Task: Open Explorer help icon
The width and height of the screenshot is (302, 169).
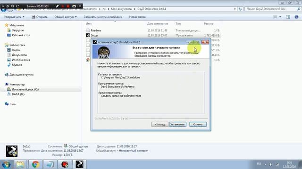Action: coord(296,17)
